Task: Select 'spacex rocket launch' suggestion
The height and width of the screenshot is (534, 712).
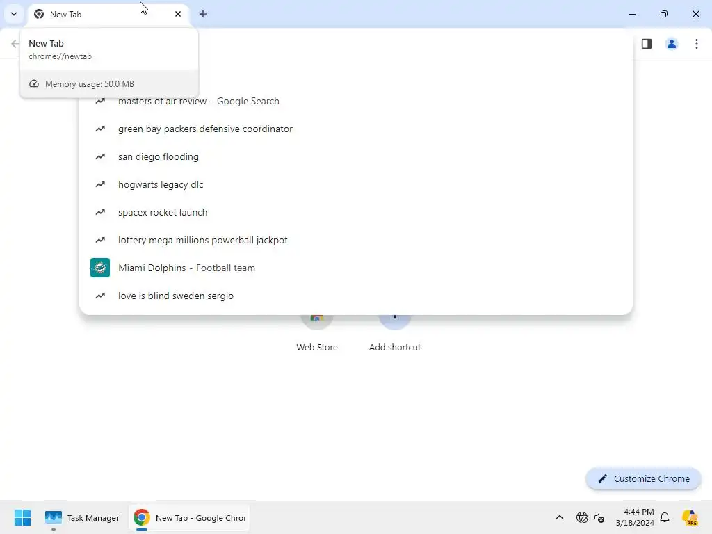Action: (355, 212)
